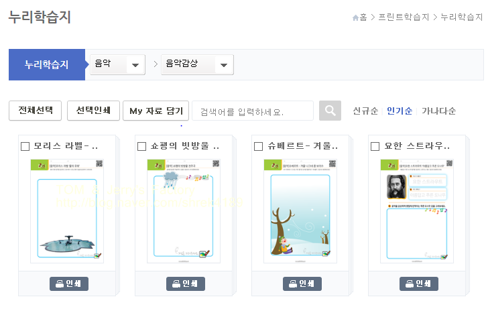Image resolution: width=486 pixels, height=309 pixels.
Task: Select the 슈베르트 겨울 worksheet checkbox
Action: pos(258,146)
